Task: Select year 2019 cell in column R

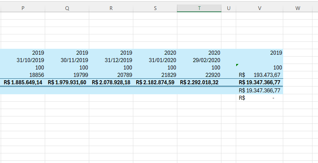Action: (x=111, y=52)
